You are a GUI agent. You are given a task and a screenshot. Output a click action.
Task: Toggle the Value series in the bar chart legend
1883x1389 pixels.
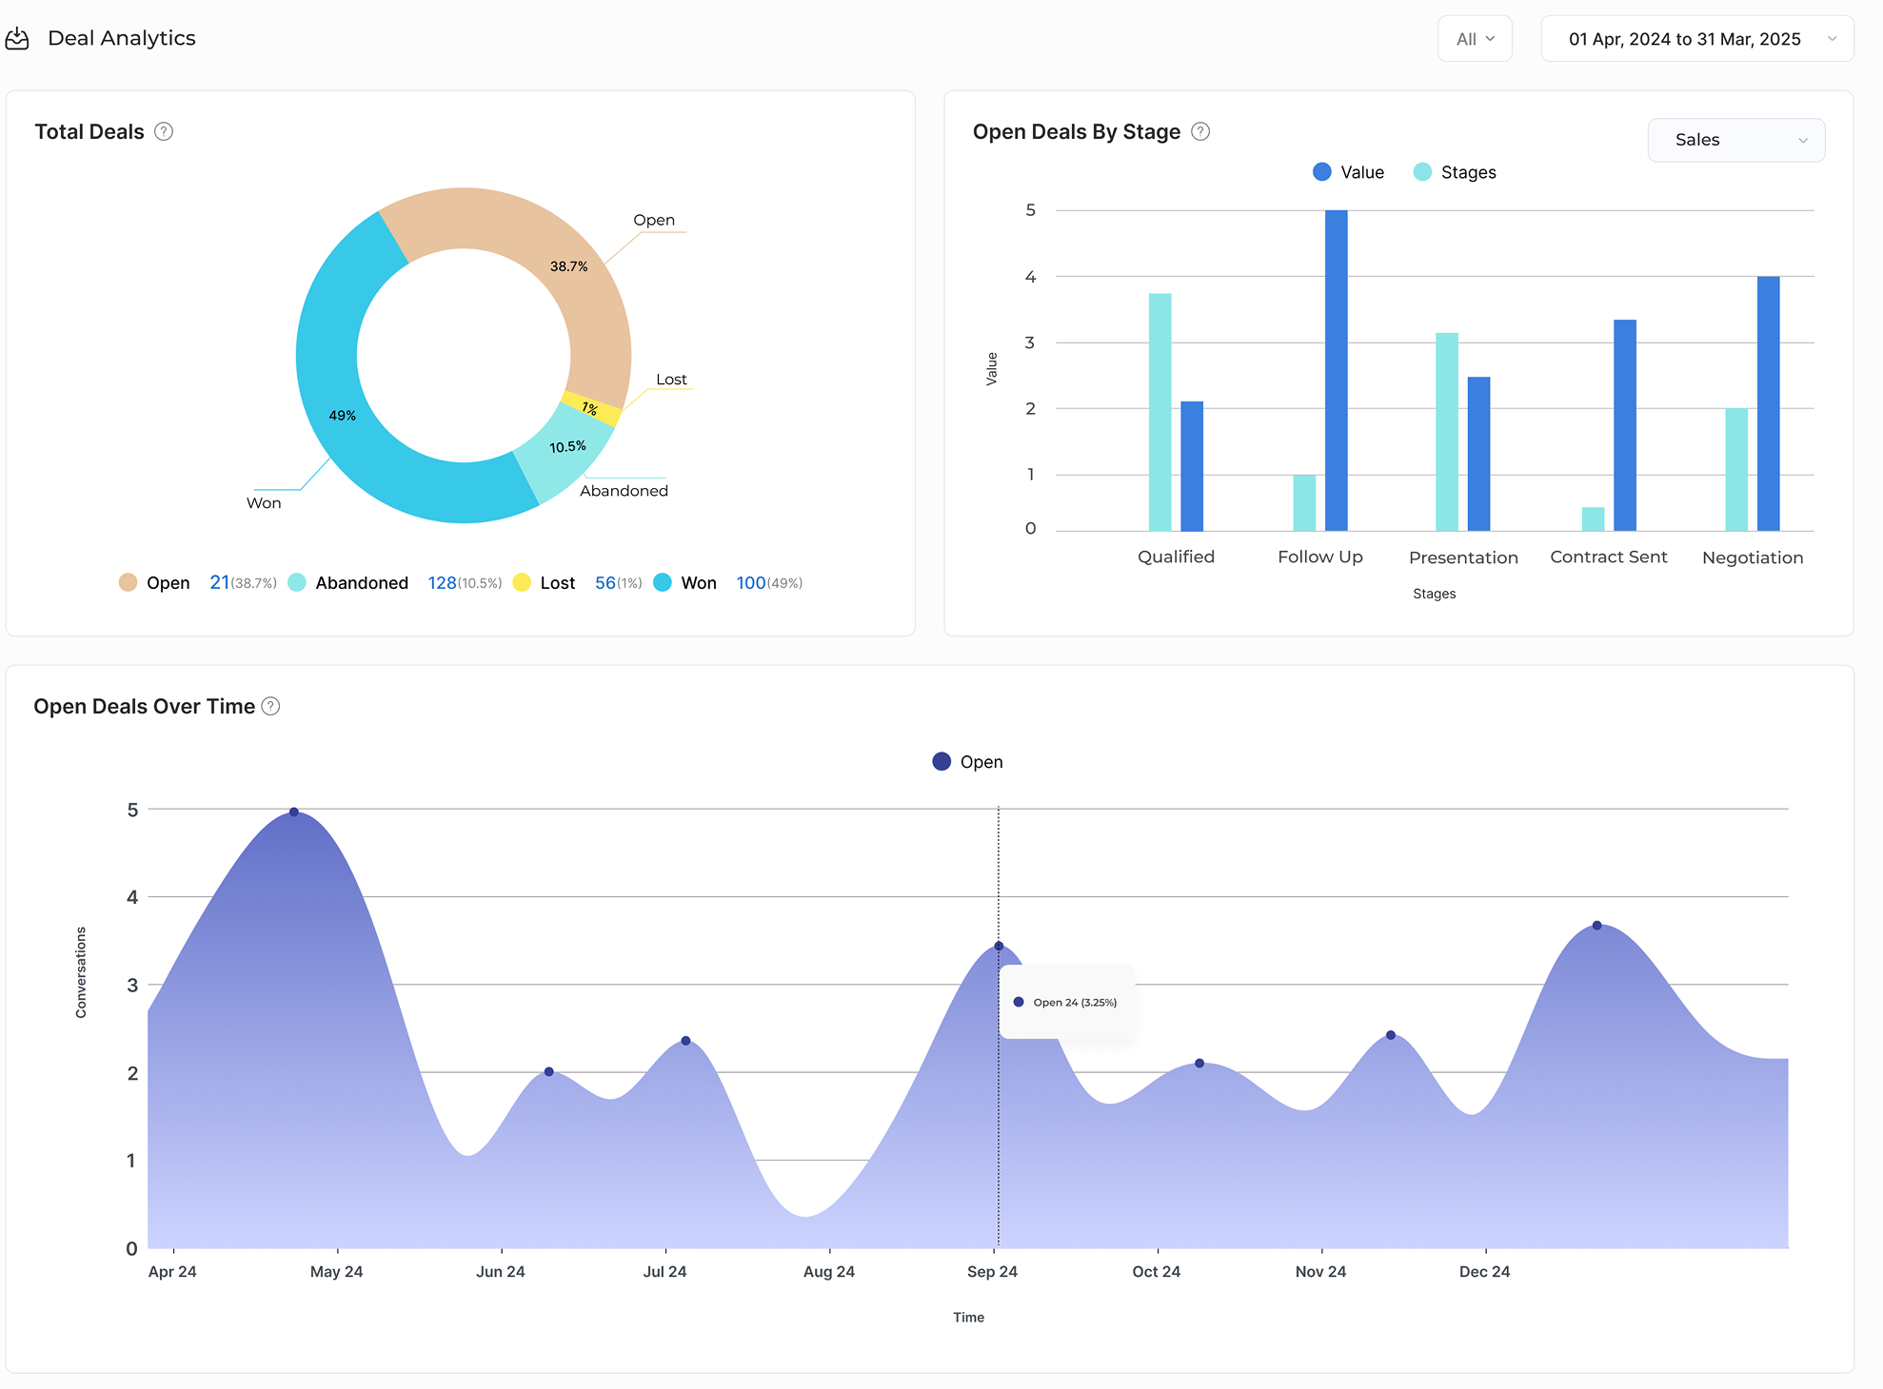click(x=1321, y=171)
